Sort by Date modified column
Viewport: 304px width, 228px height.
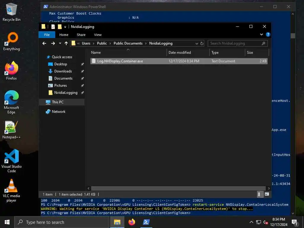coord(188,53)
